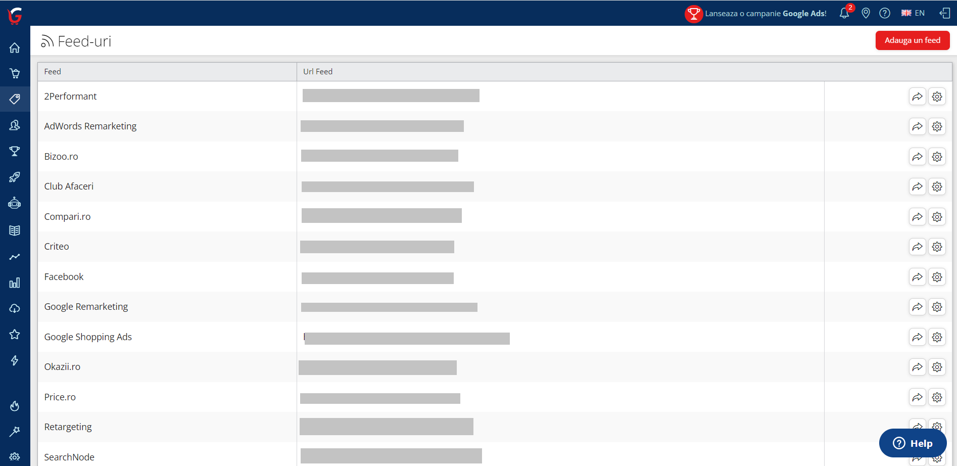Click the home icon in sidebar
The height and width of the screenshot is (466, 957).
(x=15, y=48)
